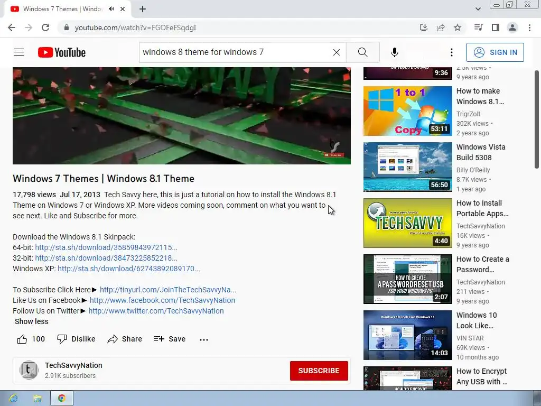Image resolution: width=541 pixels, height=406 pixels.
Task: Click the video player area
Action: click(x=182, y=116)
